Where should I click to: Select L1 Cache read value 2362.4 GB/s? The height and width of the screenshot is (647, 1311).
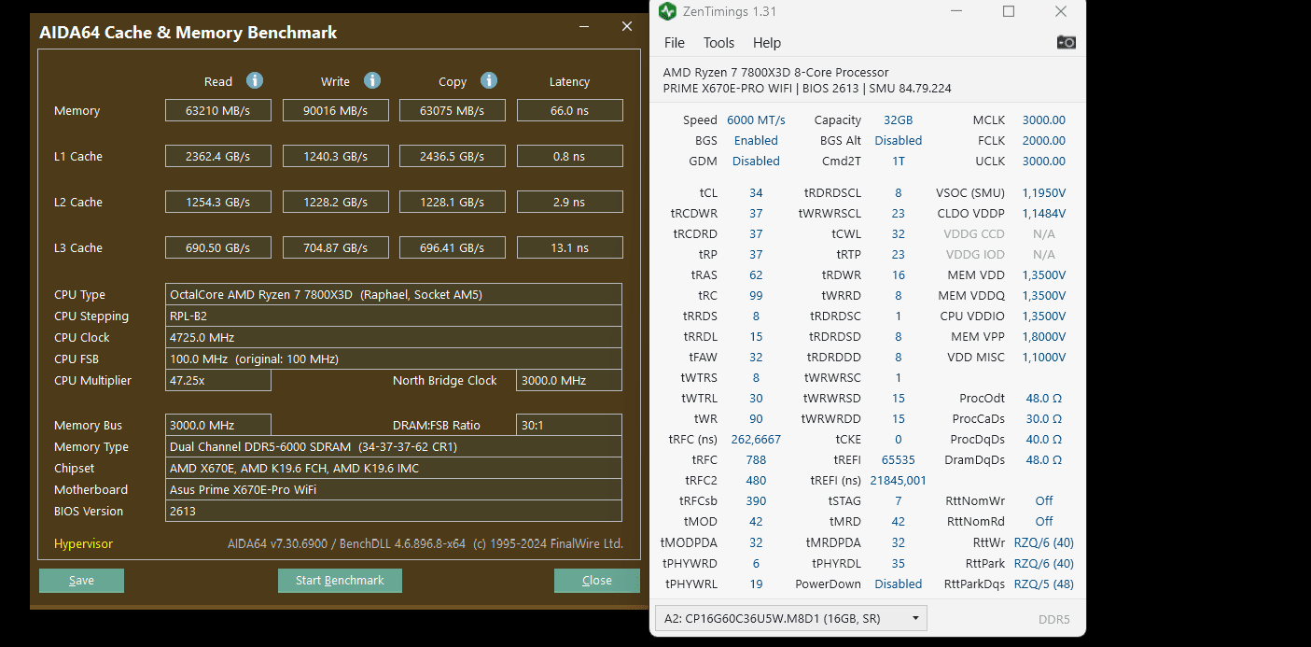tap(218, 156)
